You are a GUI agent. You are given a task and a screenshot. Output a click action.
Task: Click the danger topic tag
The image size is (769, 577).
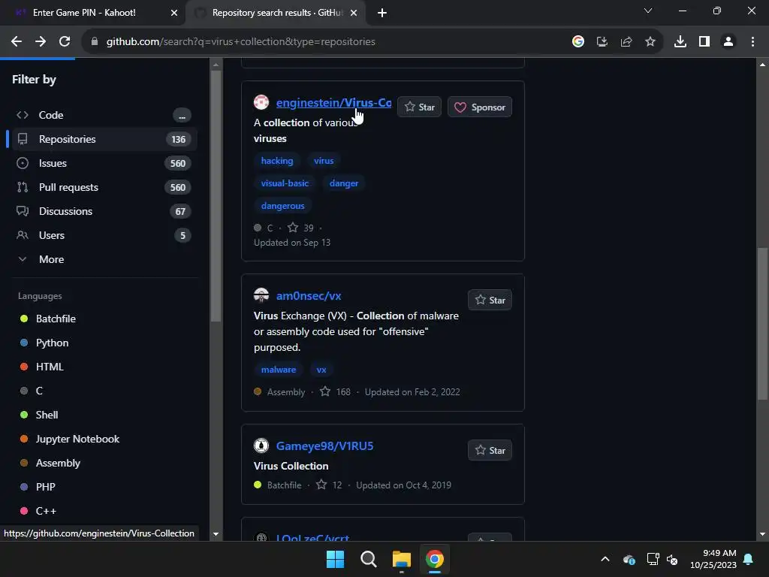tap(344, 183)
